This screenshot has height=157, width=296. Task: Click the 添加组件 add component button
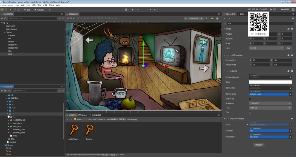pos(259,145)
